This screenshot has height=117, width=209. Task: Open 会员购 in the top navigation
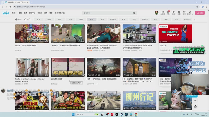coord(40,13)
